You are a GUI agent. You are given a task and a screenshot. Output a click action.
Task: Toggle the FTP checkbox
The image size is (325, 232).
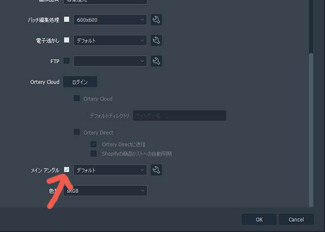pyautogui.click(x=67, y=61)
